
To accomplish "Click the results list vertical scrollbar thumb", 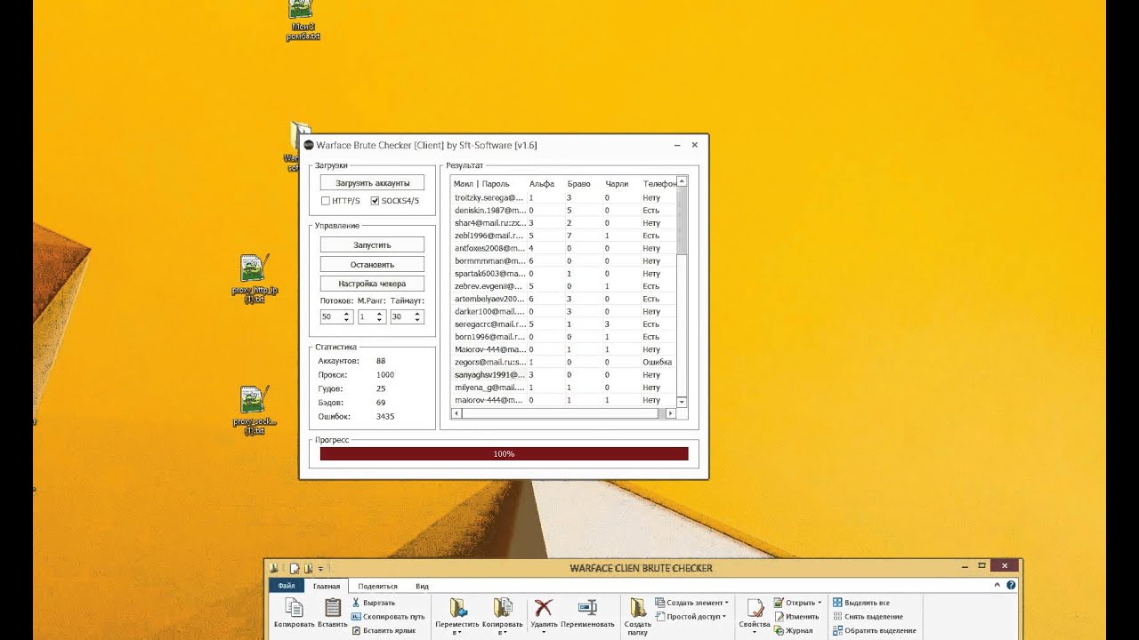I will click(683, 220).
